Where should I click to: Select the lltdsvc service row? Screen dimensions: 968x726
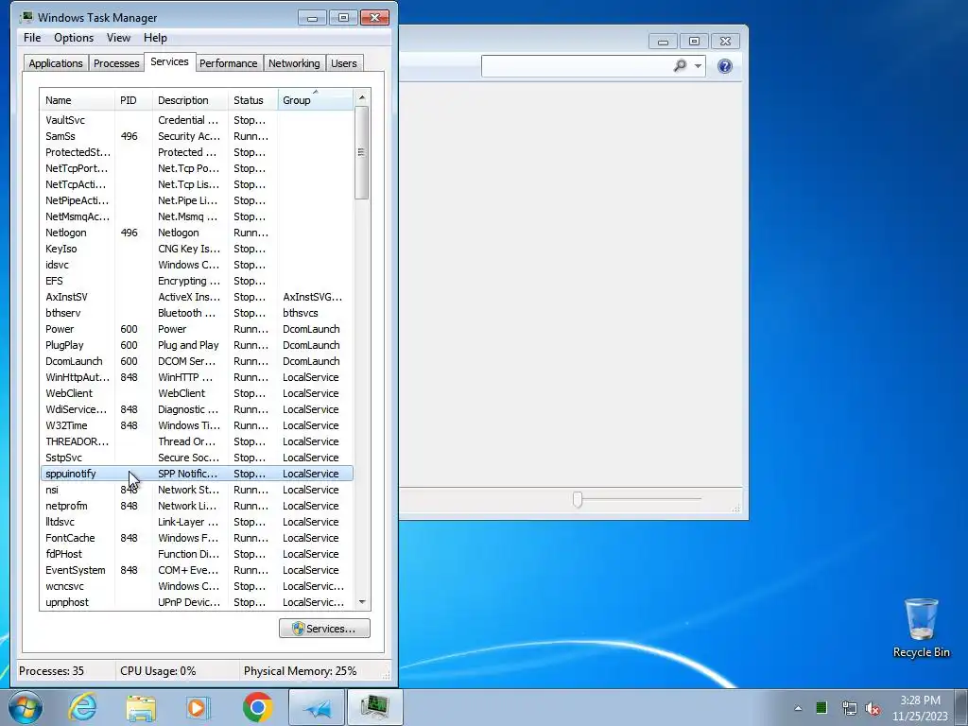(x=197, y=521)
